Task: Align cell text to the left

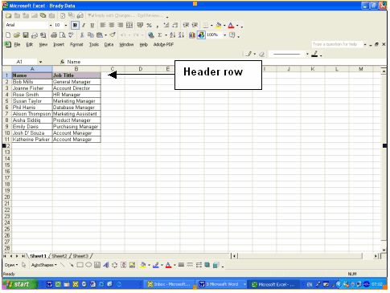Action: coord(103,26)
